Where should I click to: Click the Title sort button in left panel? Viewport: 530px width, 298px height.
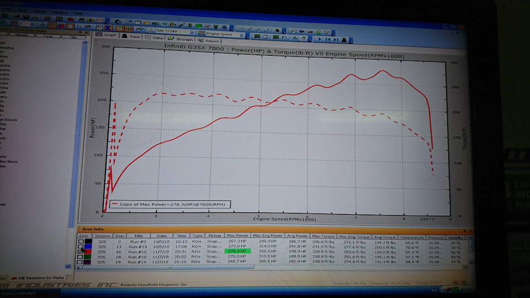tap(73, 37)
